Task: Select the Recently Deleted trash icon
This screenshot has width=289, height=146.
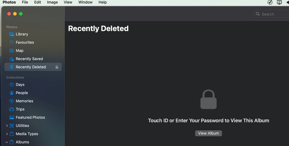Action: [x=12, y=67]
